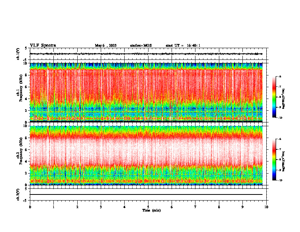This screenshot has height=232, width=300.
Task: Click the time axis tick label '2'
Action: pos(77,207)
